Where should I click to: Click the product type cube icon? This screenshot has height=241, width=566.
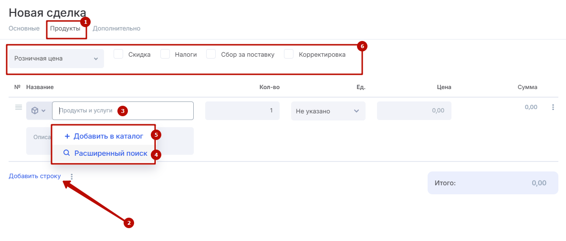coord(35,110)
